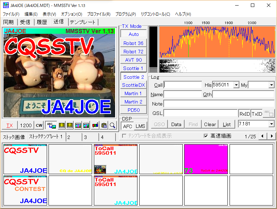Switch to テンプレート tab
The image size is (277, 209).
click(x=83, y=22)
